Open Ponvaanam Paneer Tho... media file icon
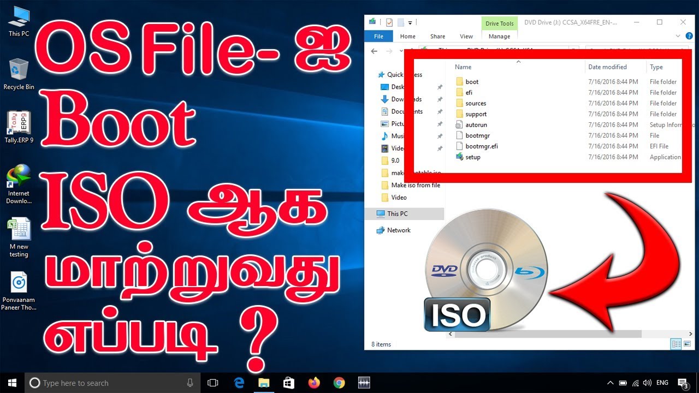This screenshot has height=393, width=699. (19, 291)
